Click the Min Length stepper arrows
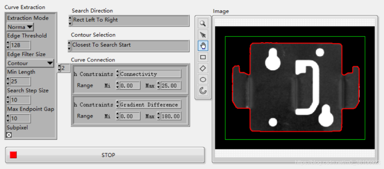384x169 pixels. (8, 81)
